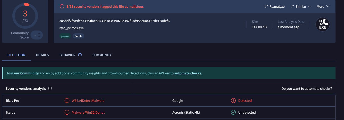Follow the automate checks link
Viewport: 344px width, 120px height.
188,73
